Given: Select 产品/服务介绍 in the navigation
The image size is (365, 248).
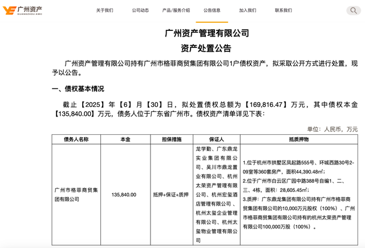Looking at the screenshot, I should [x=176, y=10].
